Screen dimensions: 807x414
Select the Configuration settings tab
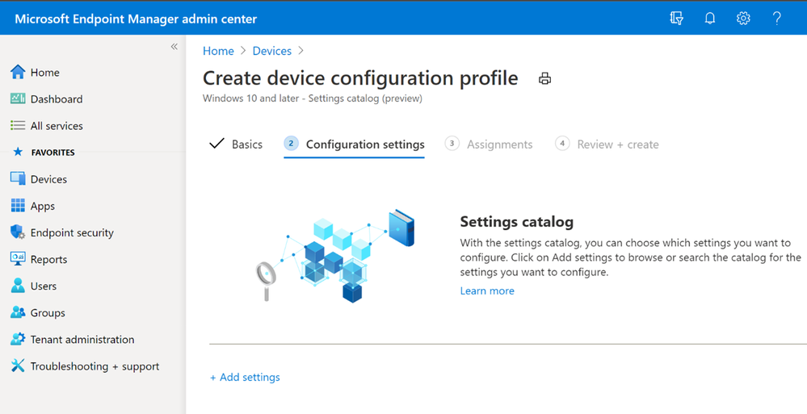point(354,144)
